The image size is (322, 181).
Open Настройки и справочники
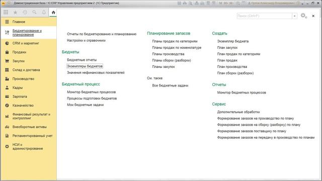tap(86, 40)
